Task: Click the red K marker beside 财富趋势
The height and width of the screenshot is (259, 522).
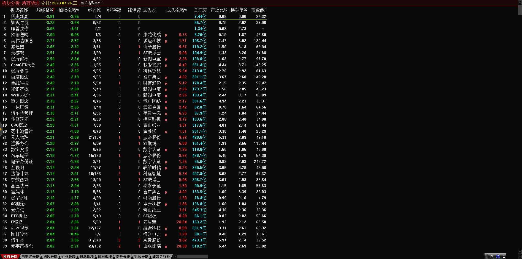Action: tap(166, 84)
